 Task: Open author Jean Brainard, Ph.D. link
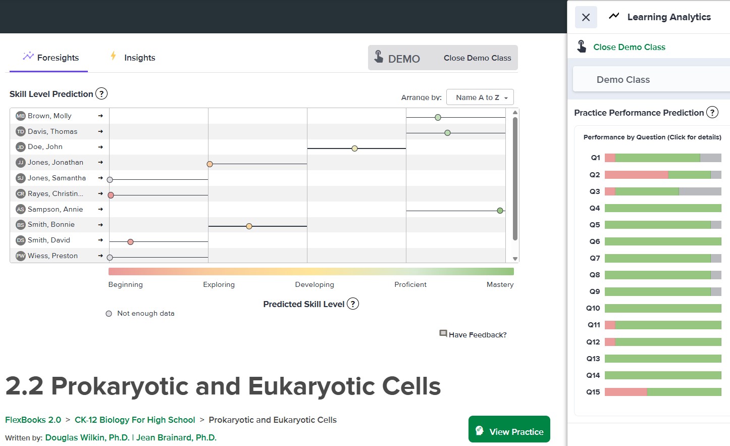tap(176, 437)
